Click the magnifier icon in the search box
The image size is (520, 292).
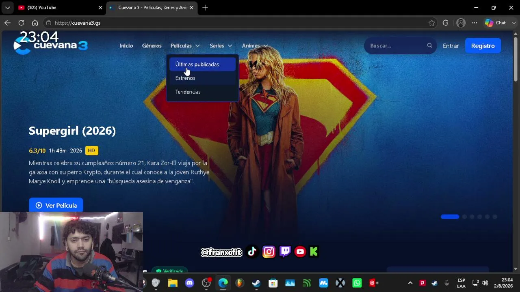pos(429,45)
